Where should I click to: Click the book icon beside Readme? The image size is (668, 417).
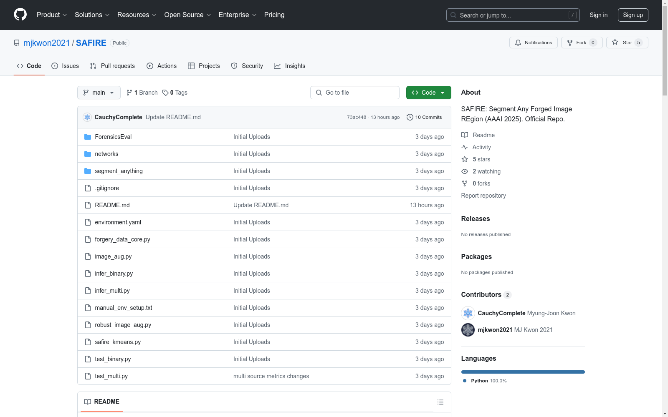click(465, 135)
